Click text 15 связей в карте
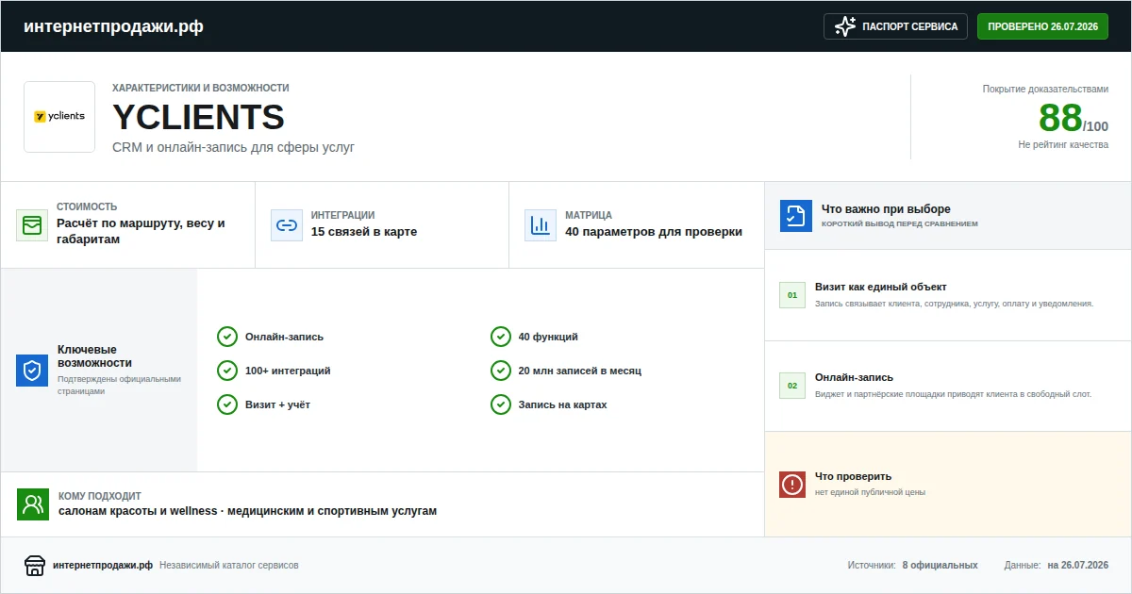This screenshot has width=1132, height=594. tap(364, 232)
